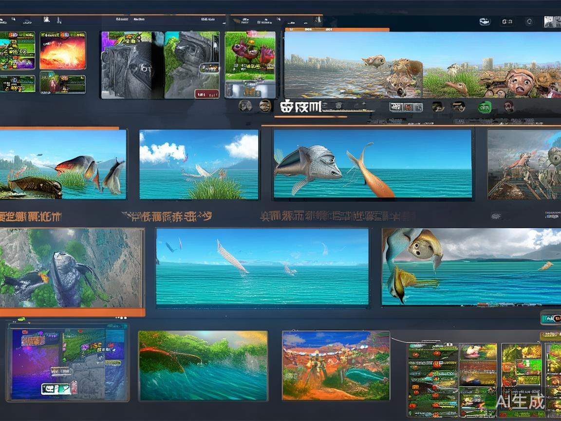Select the green river wave thumbnail

tap(203, 365)
